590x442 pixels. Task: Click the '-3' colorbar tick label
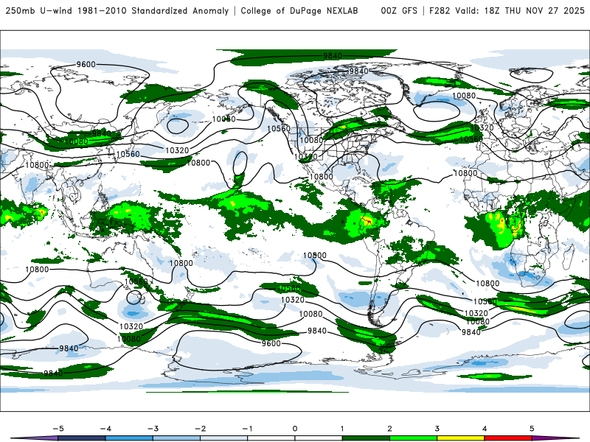tap(153, 429)
